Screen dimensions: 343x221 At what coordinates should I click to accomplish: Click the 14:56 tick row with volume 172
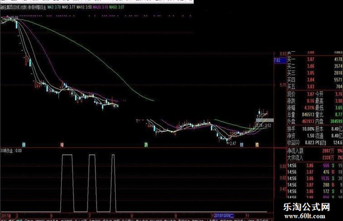point(315,192)
